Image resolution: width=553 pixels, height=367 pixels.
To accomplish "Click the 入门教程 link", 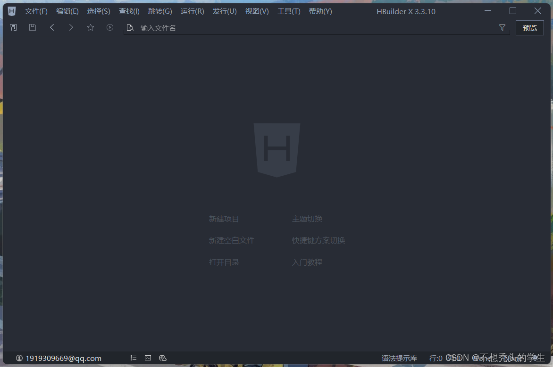I will pos(307,262).
